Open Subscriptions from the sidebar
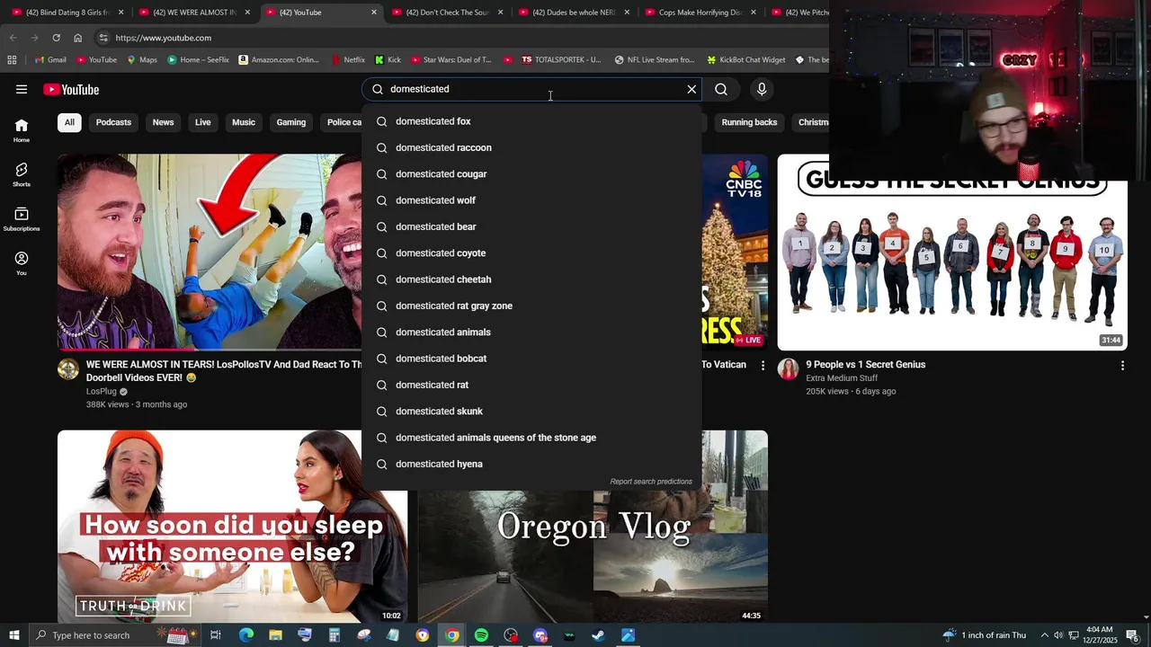The width and height of the screenshot is (1151, 647). point(22,218)
